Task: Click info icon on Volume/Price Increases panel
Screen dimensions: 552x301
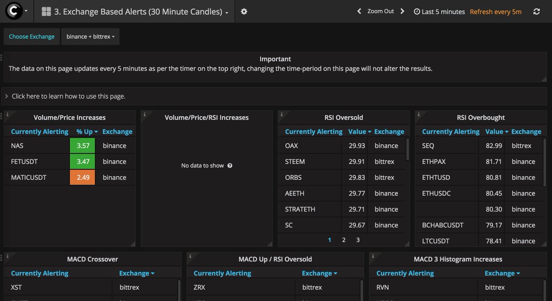Action: pyautogui.click(x=8, y=114)
